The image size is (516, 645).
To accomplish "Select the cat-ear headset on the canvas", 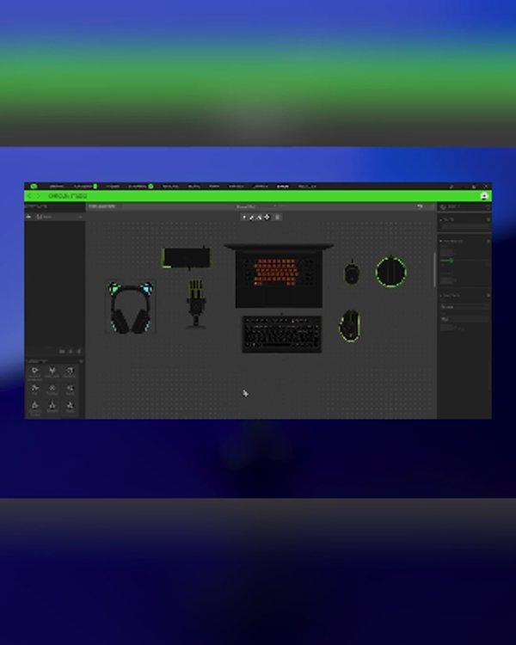I will pos(131,308).
